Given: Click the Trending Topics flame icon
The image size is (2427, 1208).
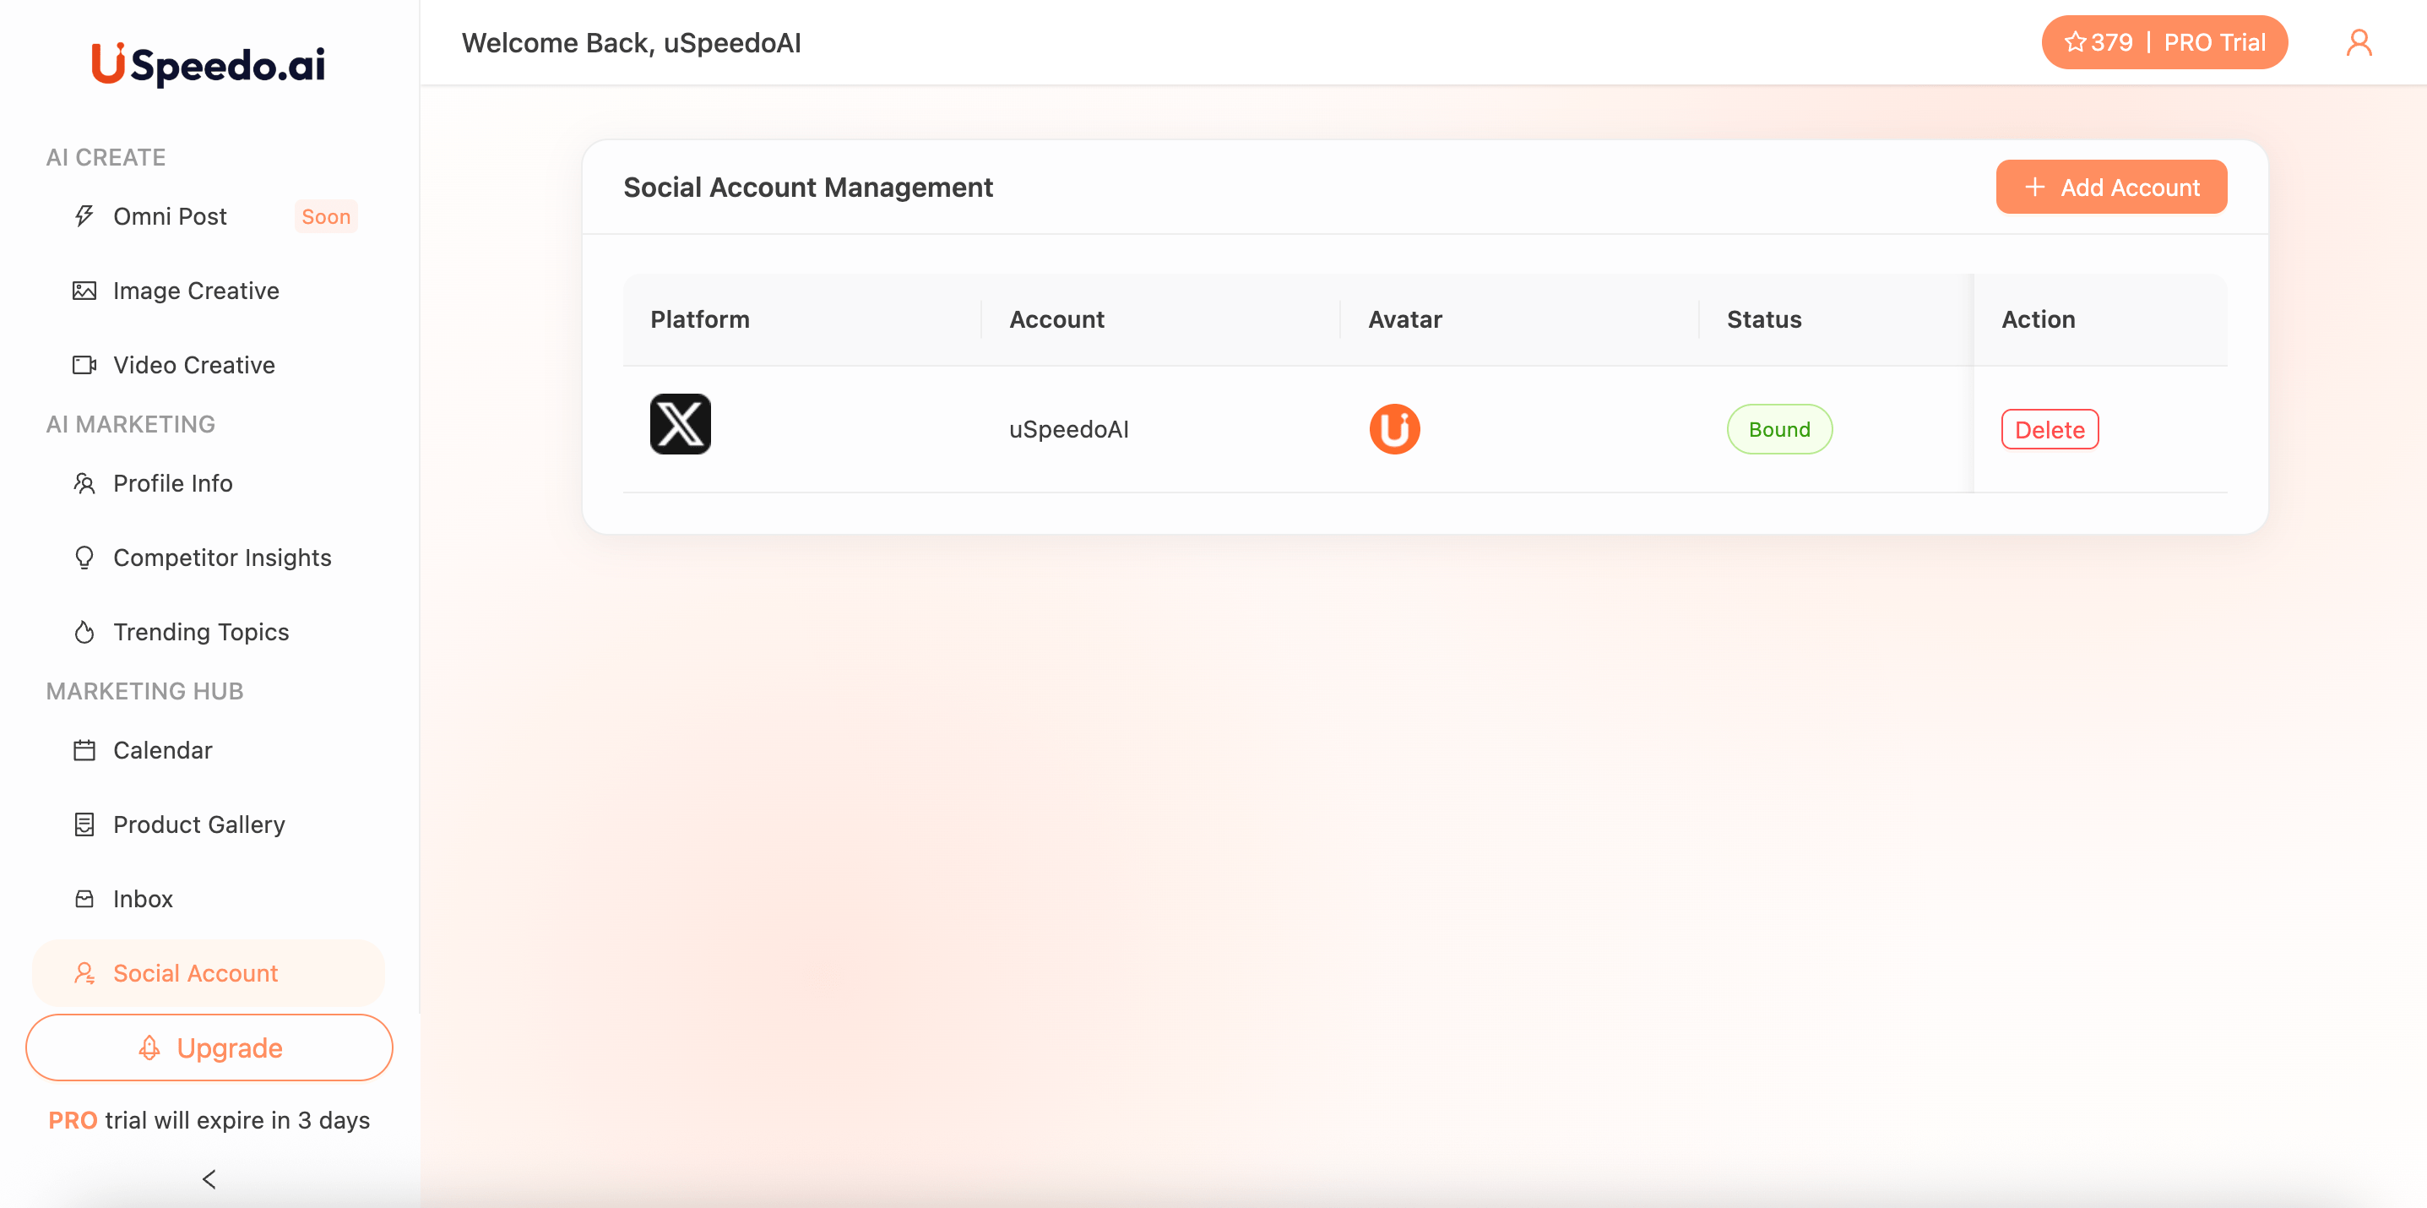Looking at the screenshot, I should (84, 631).
